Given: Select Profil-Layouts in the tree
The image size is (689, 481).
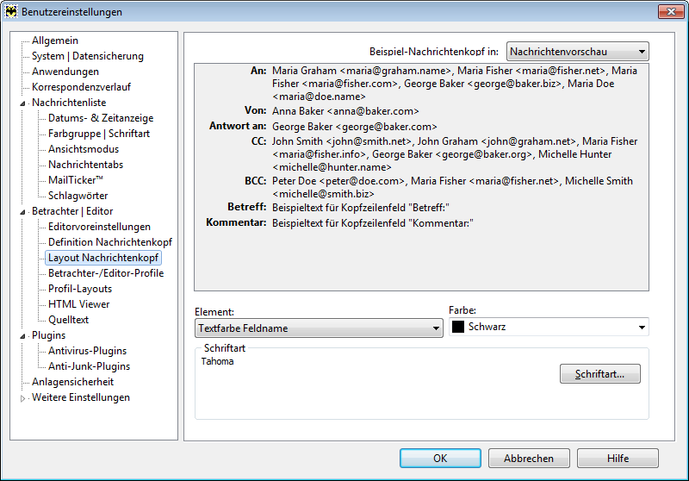Looking at the screenshot, I should [x=80, y=289].
